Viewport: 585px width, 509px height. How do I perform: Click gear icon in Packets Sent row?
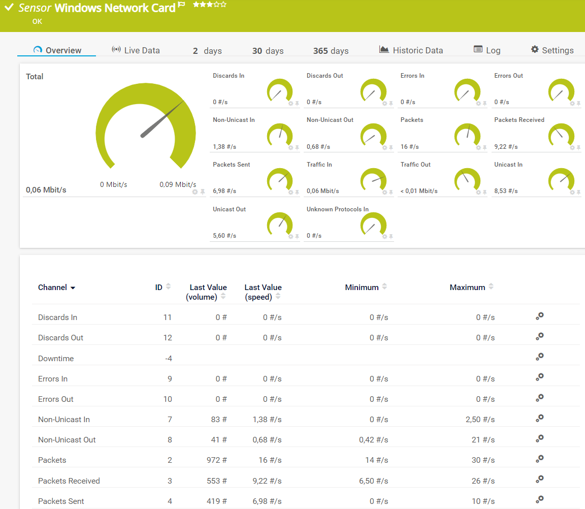point(540,500)
